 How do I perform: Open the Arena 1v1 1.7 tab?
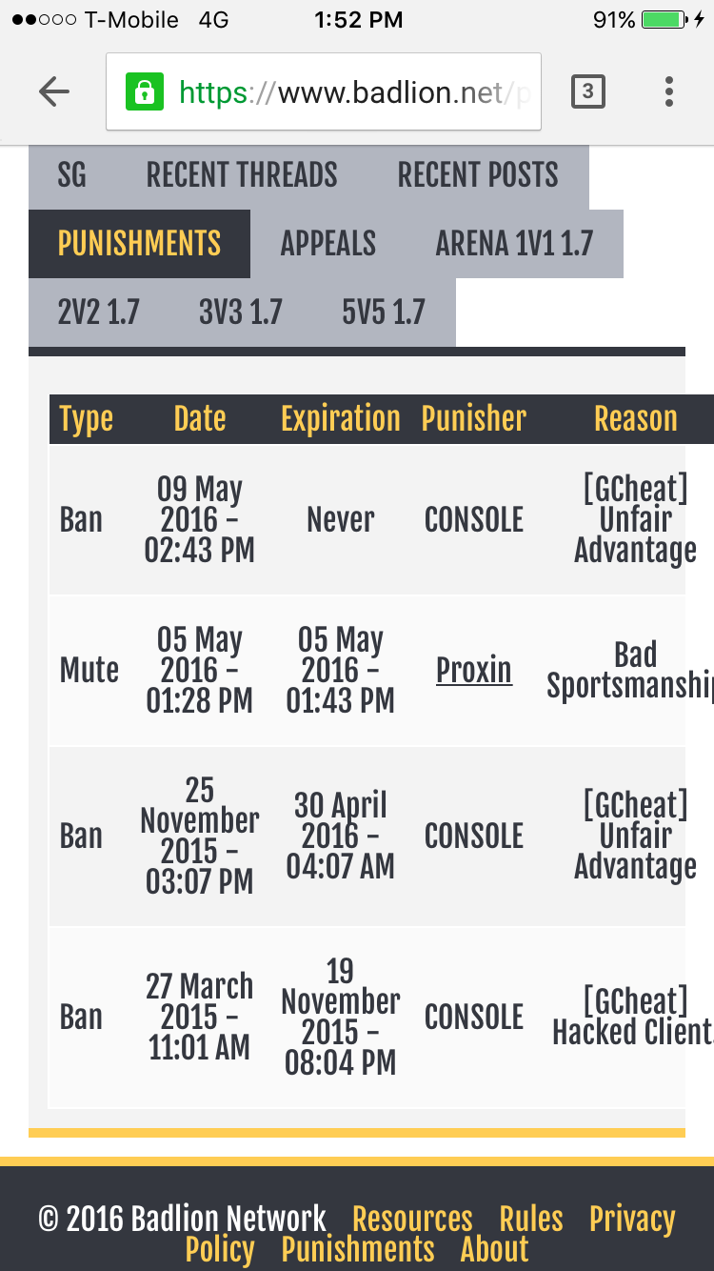(x=514, y=244)
